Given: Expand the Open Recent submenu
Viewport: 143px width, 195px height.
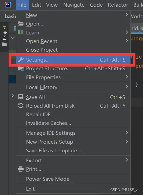Looking at the screenshot, I should coord(73,41).
